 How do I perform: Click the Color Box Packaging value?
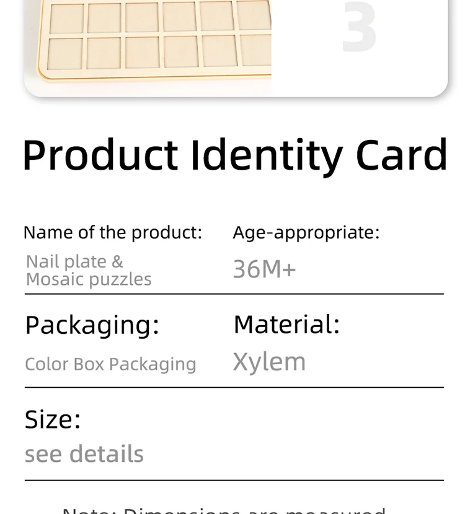pyautogui.click(x=110, y=364)
